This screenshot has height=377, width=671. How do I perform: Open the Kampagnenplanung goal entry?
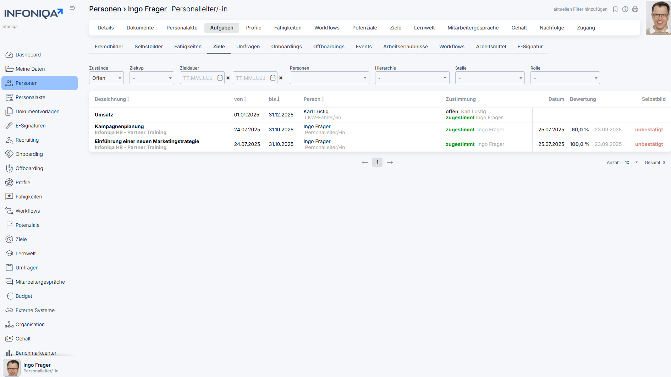coord(119,126)
